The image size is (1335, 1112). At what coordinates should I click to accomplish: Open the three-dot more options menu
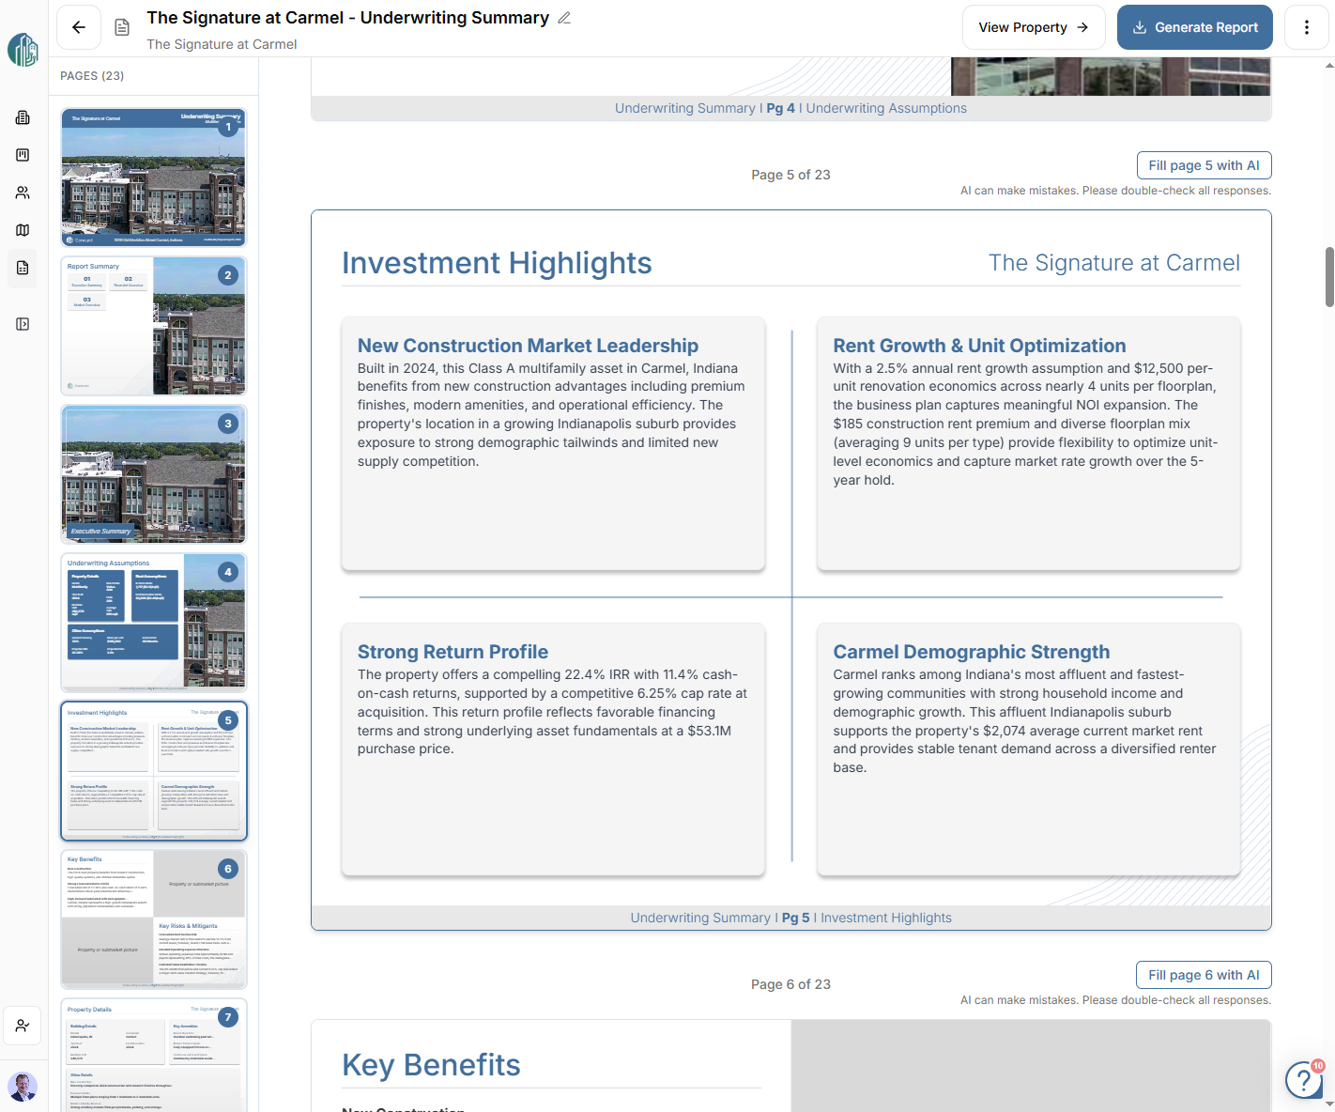(x=1306, y=27)
